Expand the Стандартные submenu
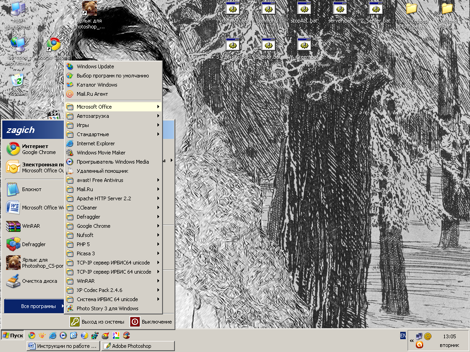Screen dimensions: 470x352 (x=113, y=134)
